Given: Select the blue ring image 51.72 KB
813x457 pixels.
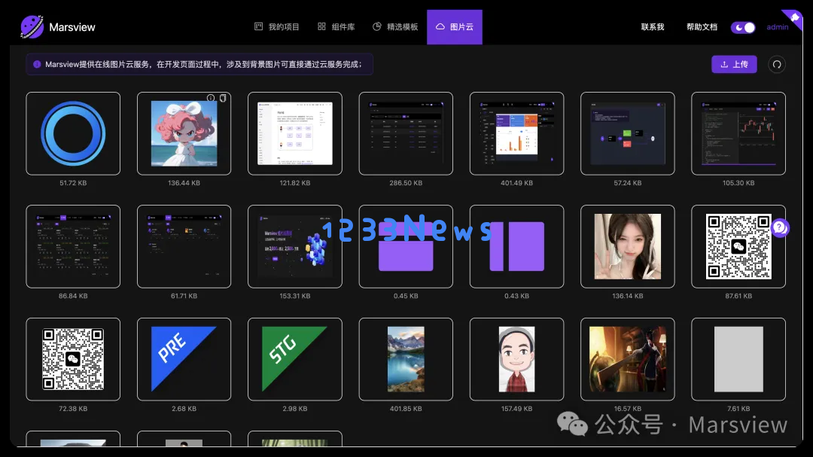Looking at the screenshot, I should pos(73,133).
